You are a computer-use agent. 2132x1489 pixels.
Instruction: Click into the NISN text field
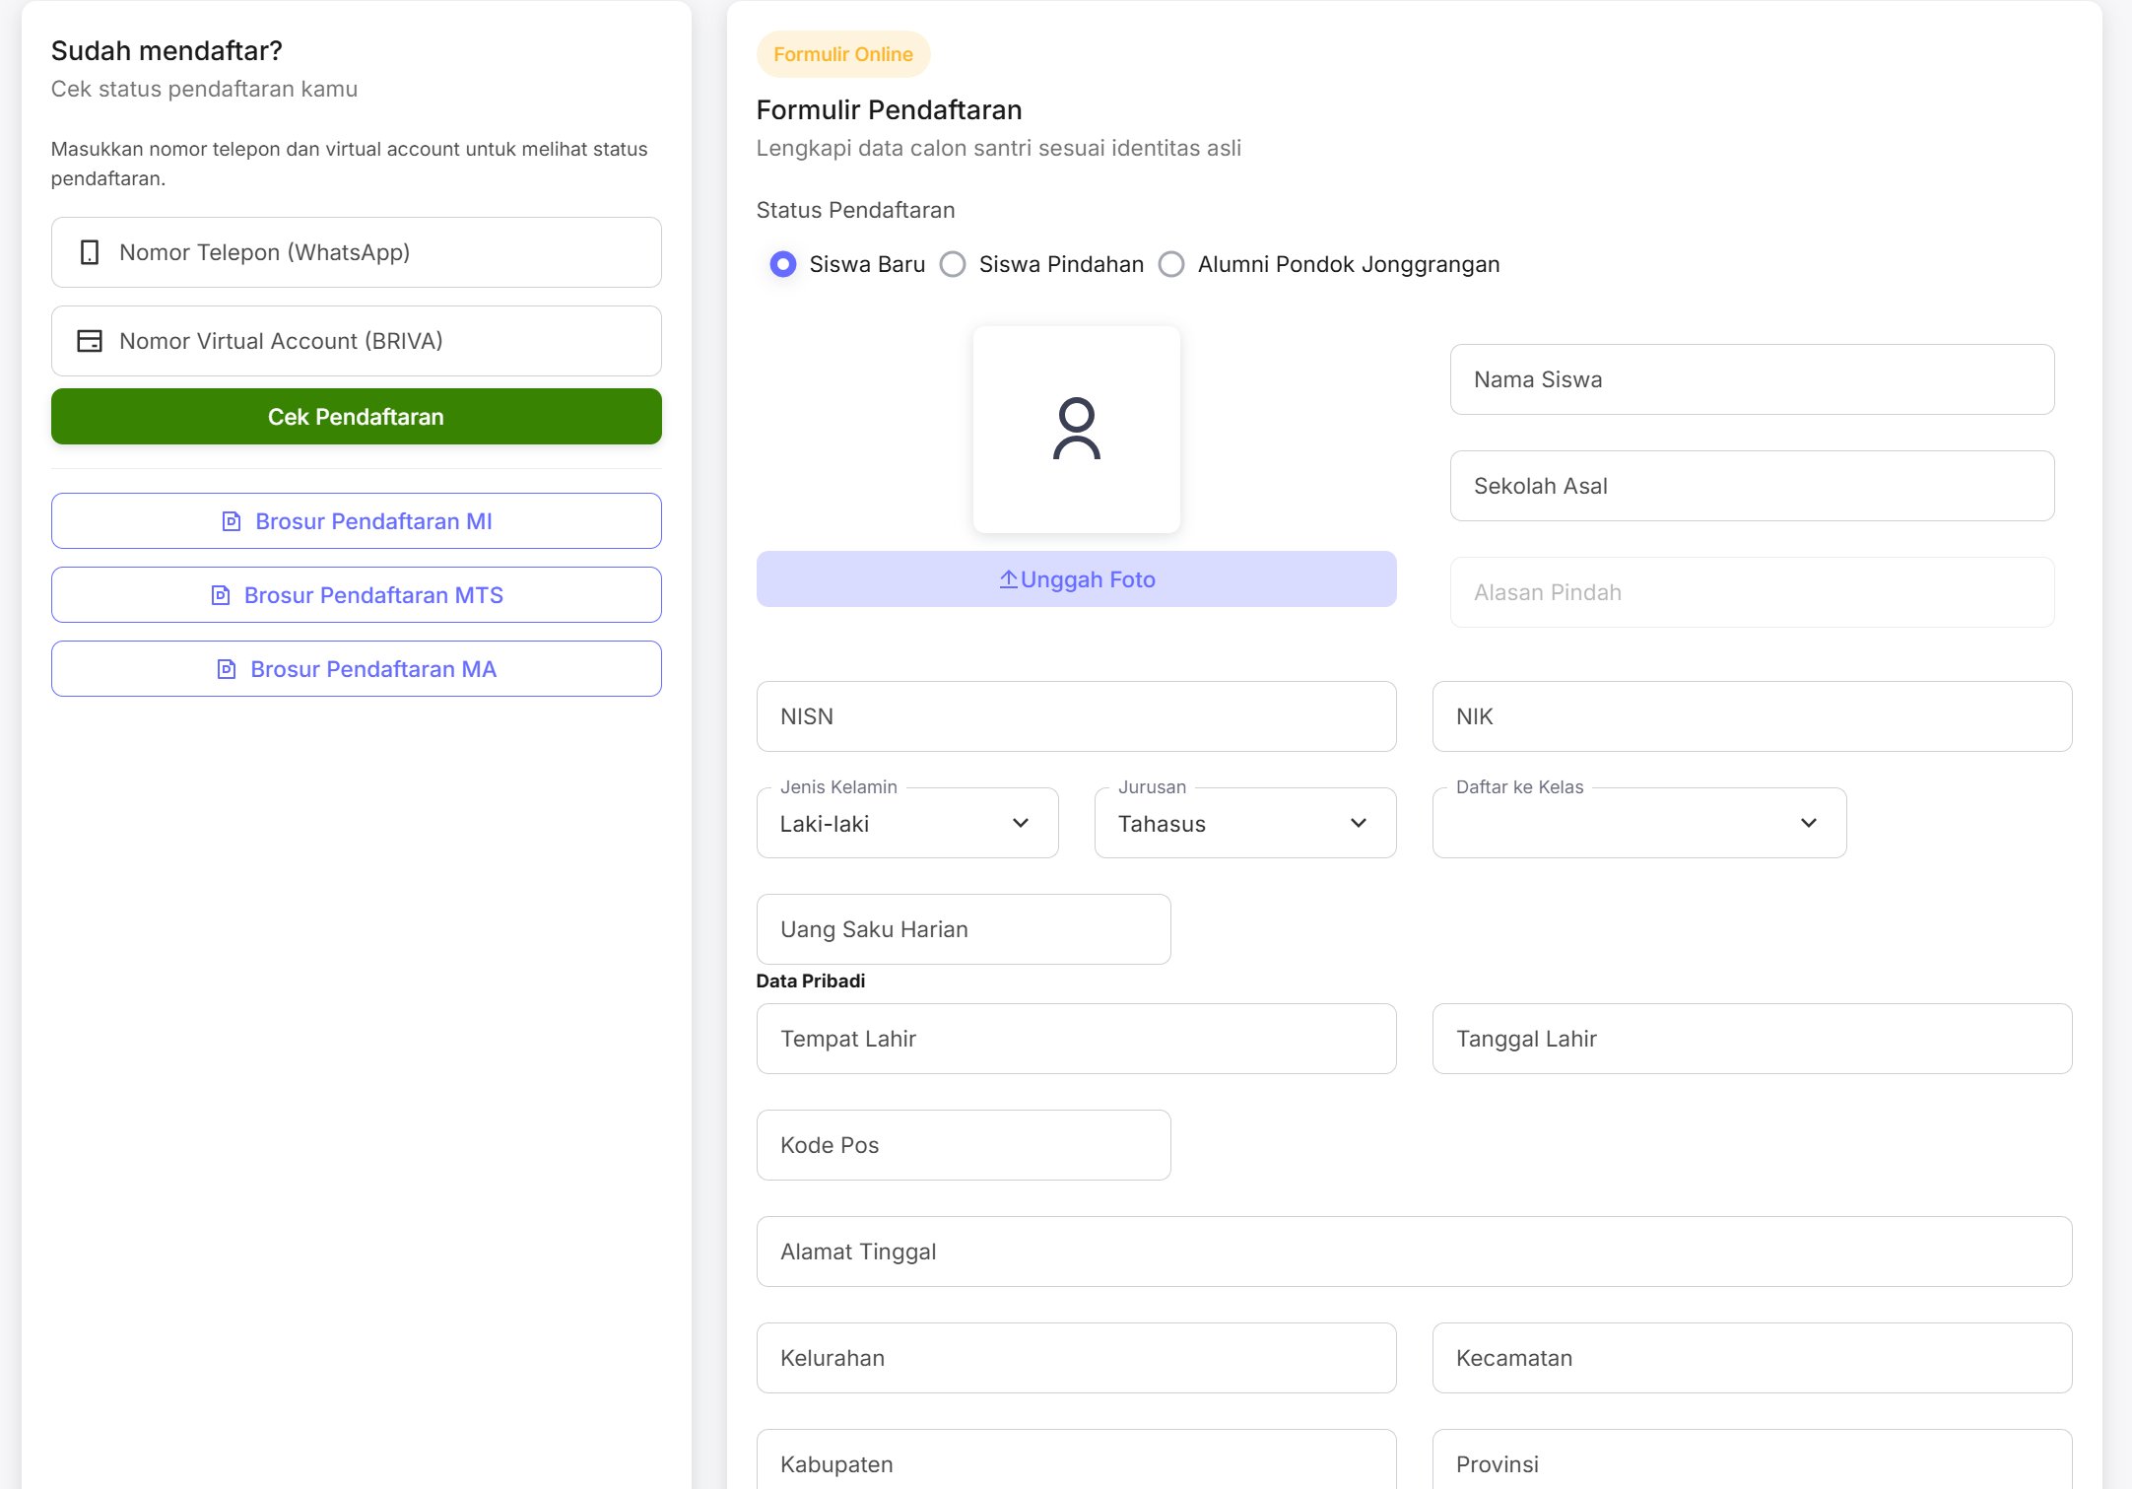pos(1076,716)
